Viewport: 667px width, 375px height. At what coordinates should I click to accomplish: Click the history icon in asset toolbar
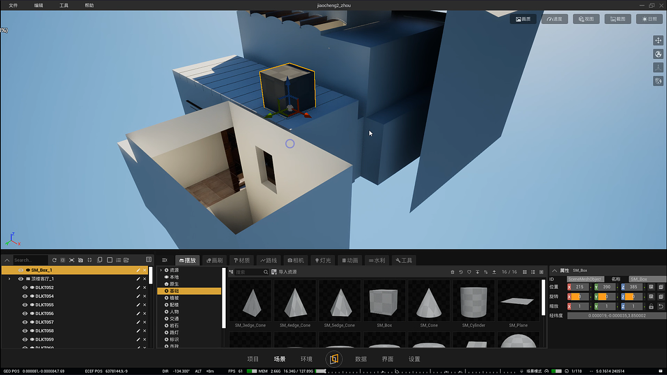tap(461, 272)
